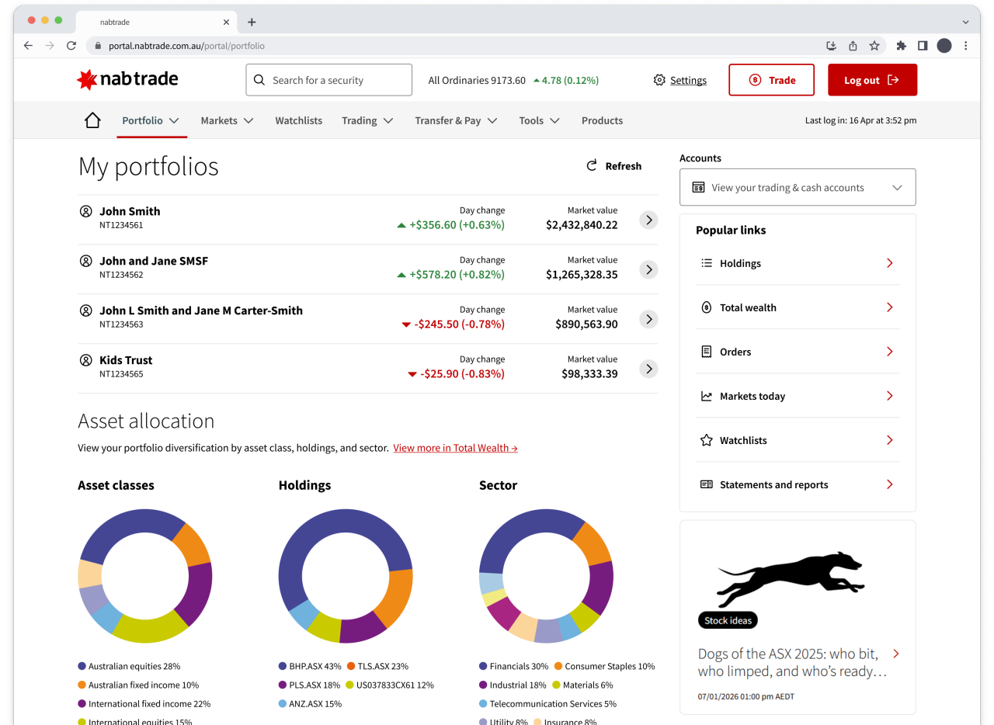Image resolution: width=994 pixels, height=725 pixels.
Task: Open John and Jane SMSF arrow
Action: pyautogui.click(x=648, y=269)
